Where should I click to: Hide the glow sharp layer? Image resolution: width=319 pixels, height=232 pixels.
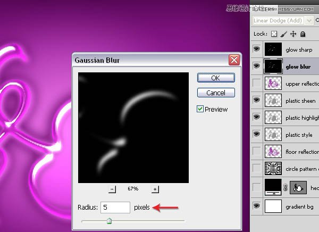tap(257, 49)
